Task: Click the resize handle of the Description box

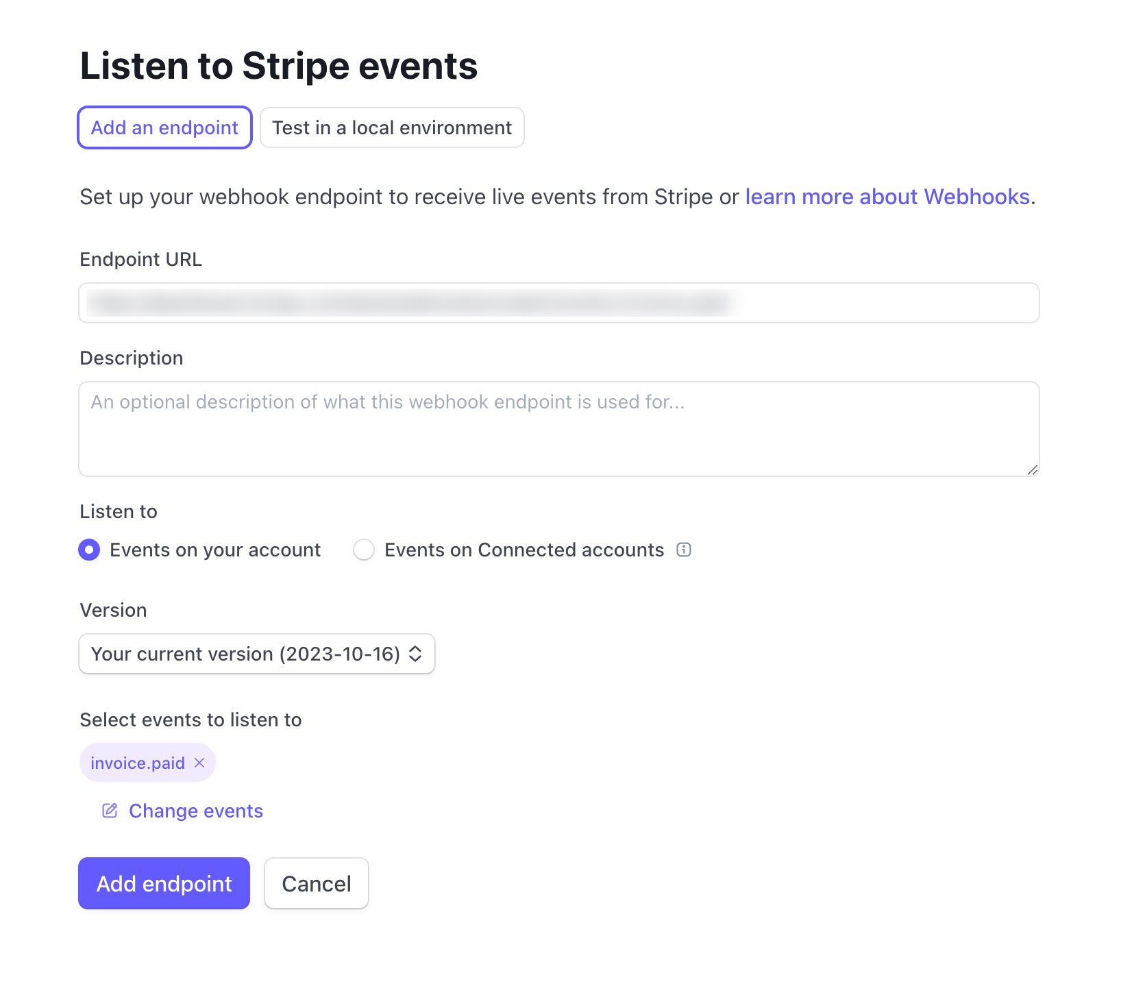Action: [1032, 469]
